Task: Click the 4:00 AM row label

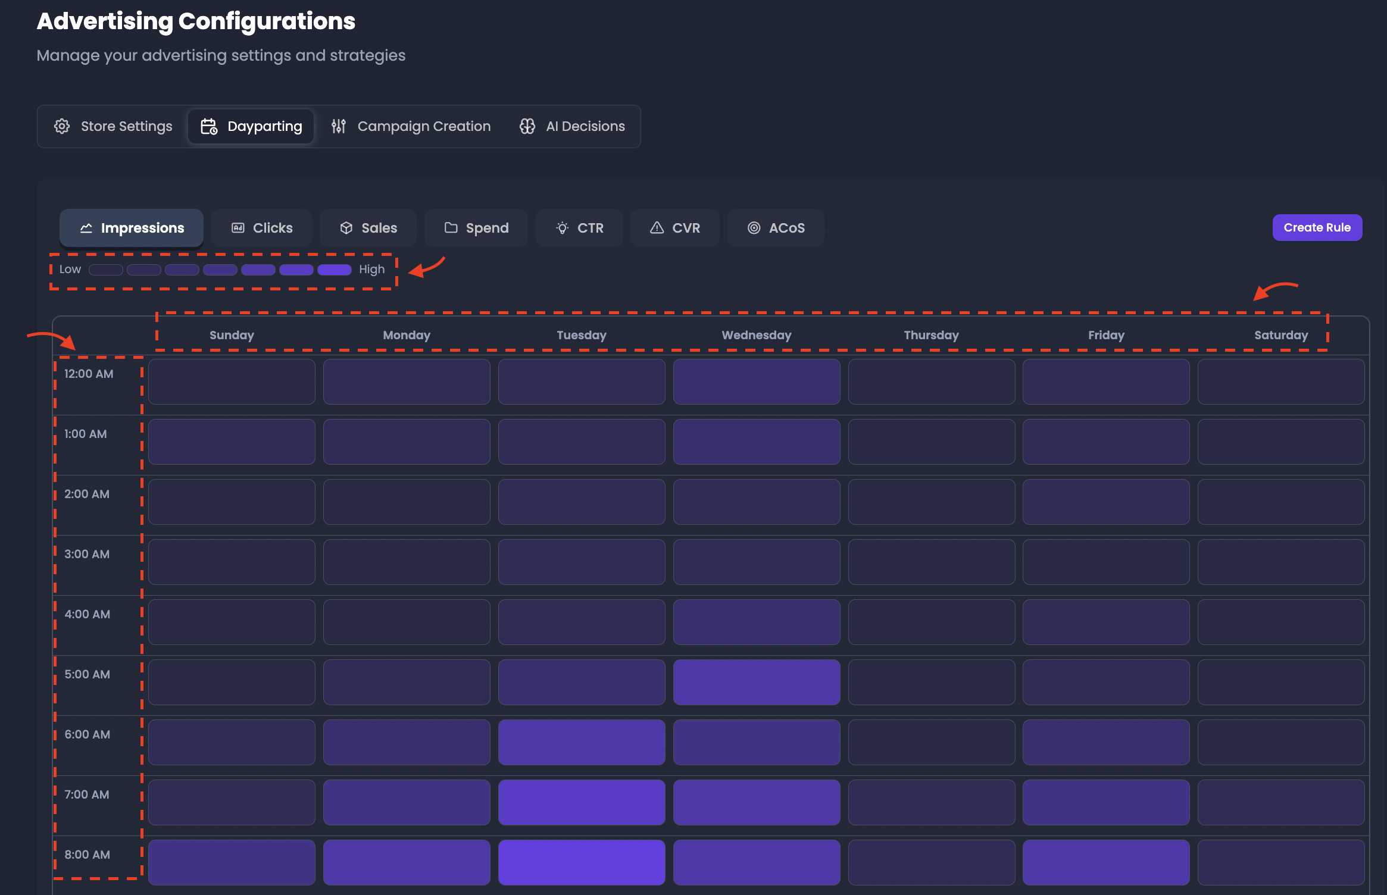Action: (x=88, y=614)
